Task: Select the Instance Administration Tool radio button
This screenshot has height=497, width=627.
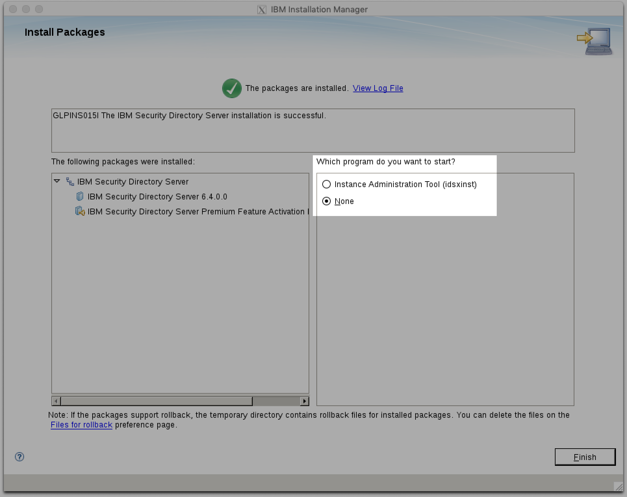Action: (x=327, y=184)
